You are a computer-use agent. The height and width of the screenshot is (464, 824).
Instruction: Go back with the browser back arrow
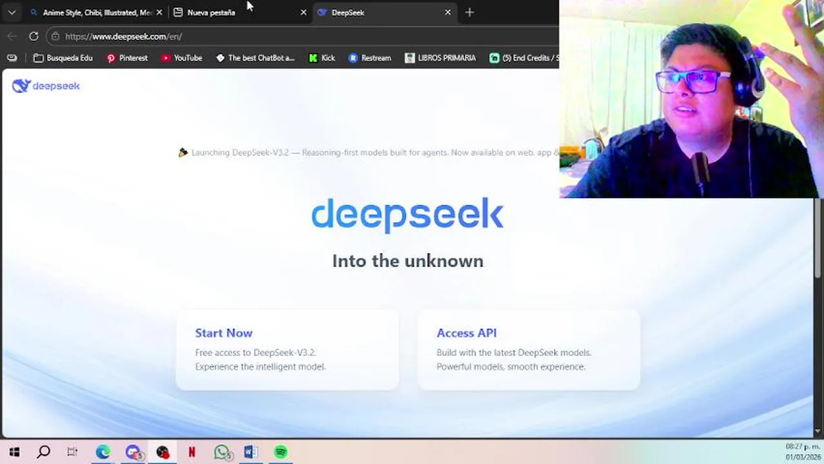pyautogui.click(x=12, y=36)
